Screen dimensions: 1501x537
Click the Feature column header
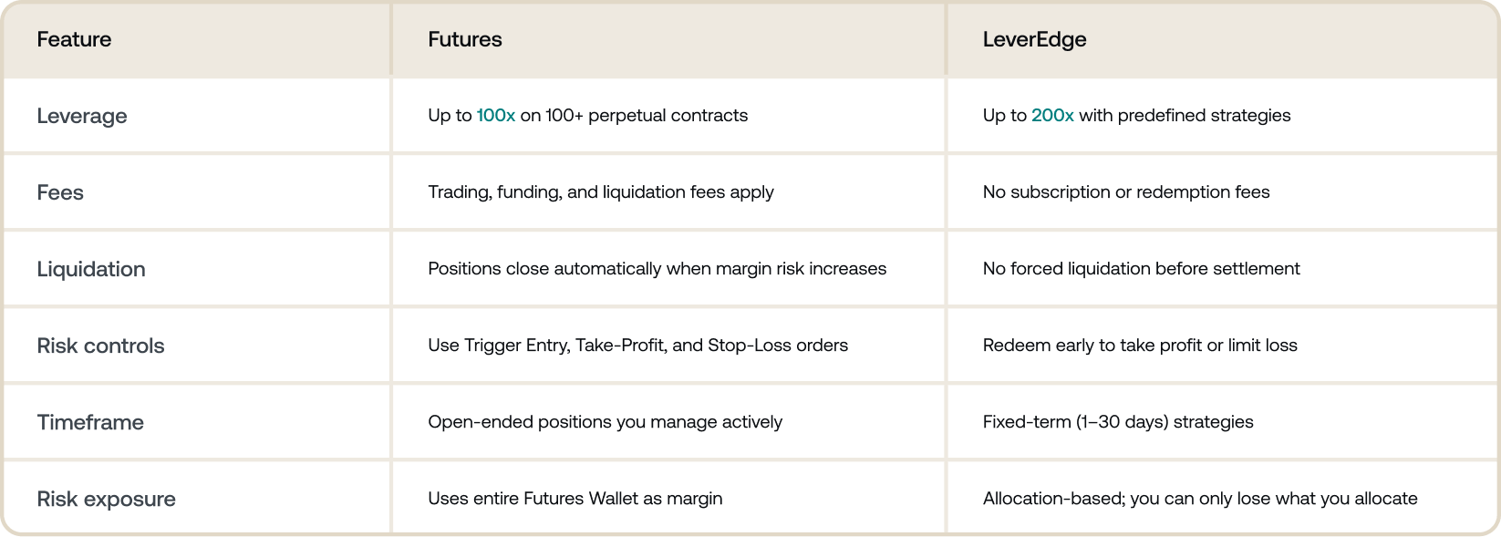tap(74, 39)
